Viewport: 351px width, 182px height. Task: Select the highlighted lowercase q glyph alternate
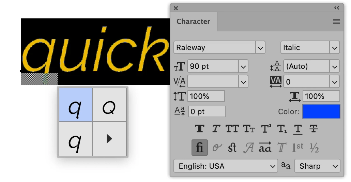point(76,105)
